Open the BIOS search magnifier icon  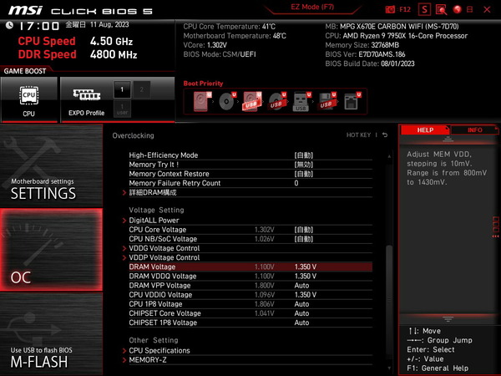[441, 9]
